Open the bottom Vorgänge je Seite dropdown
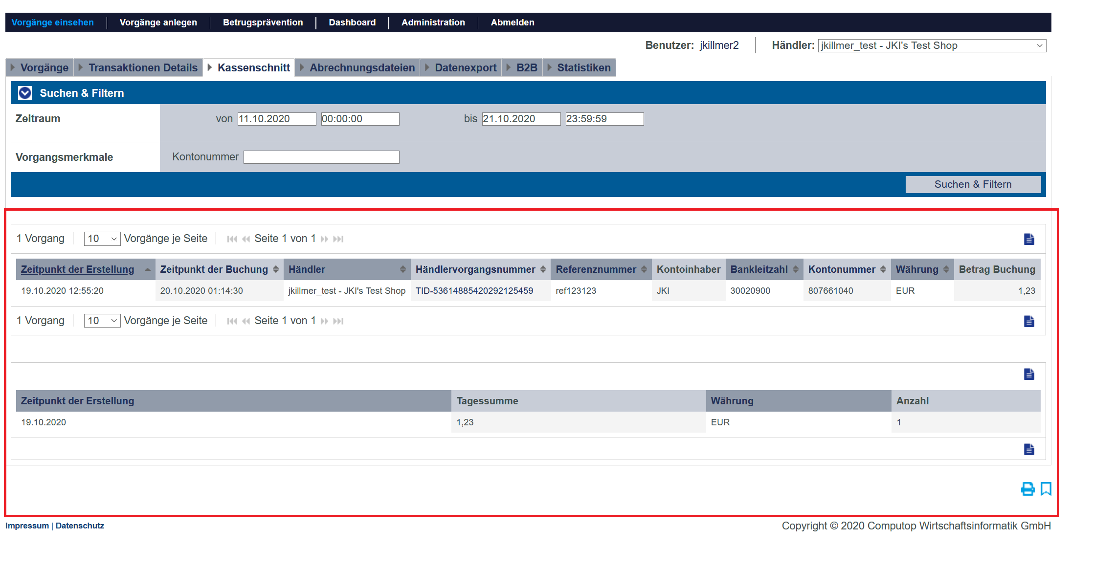This screenshot has width=1093, height=571. point(102,321)
